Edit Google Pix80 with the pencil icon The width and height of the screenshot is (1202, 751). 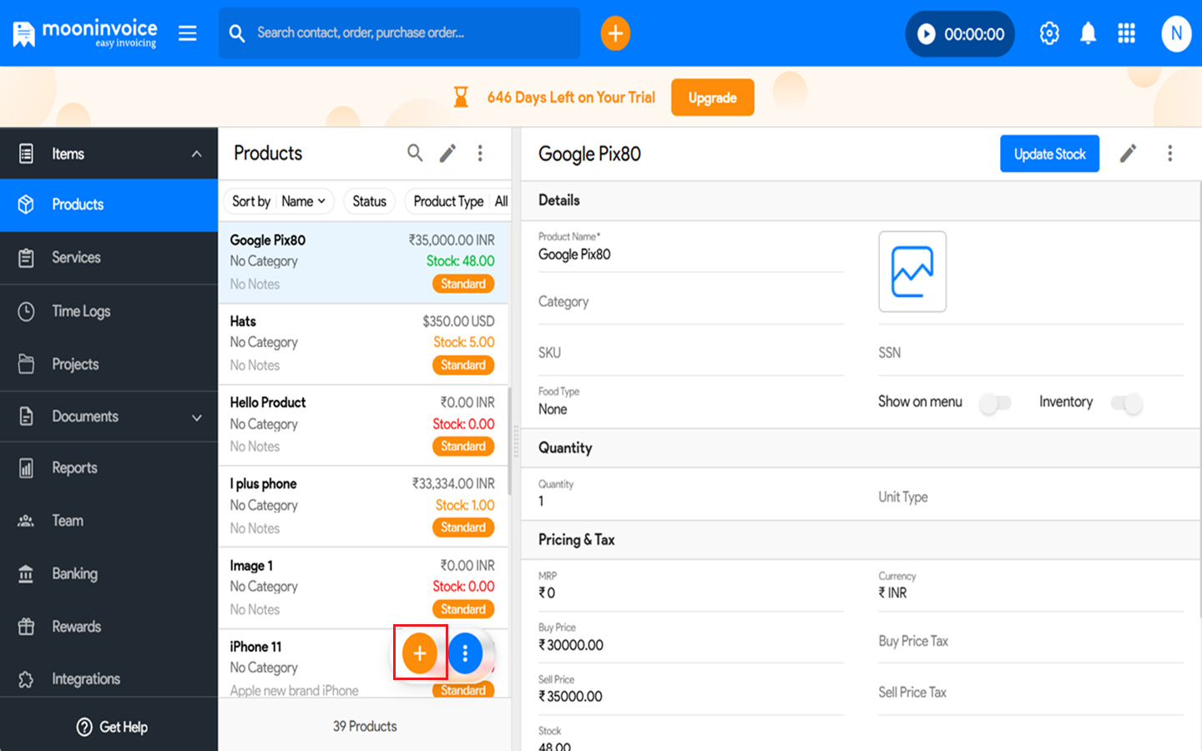[1128, 154]
